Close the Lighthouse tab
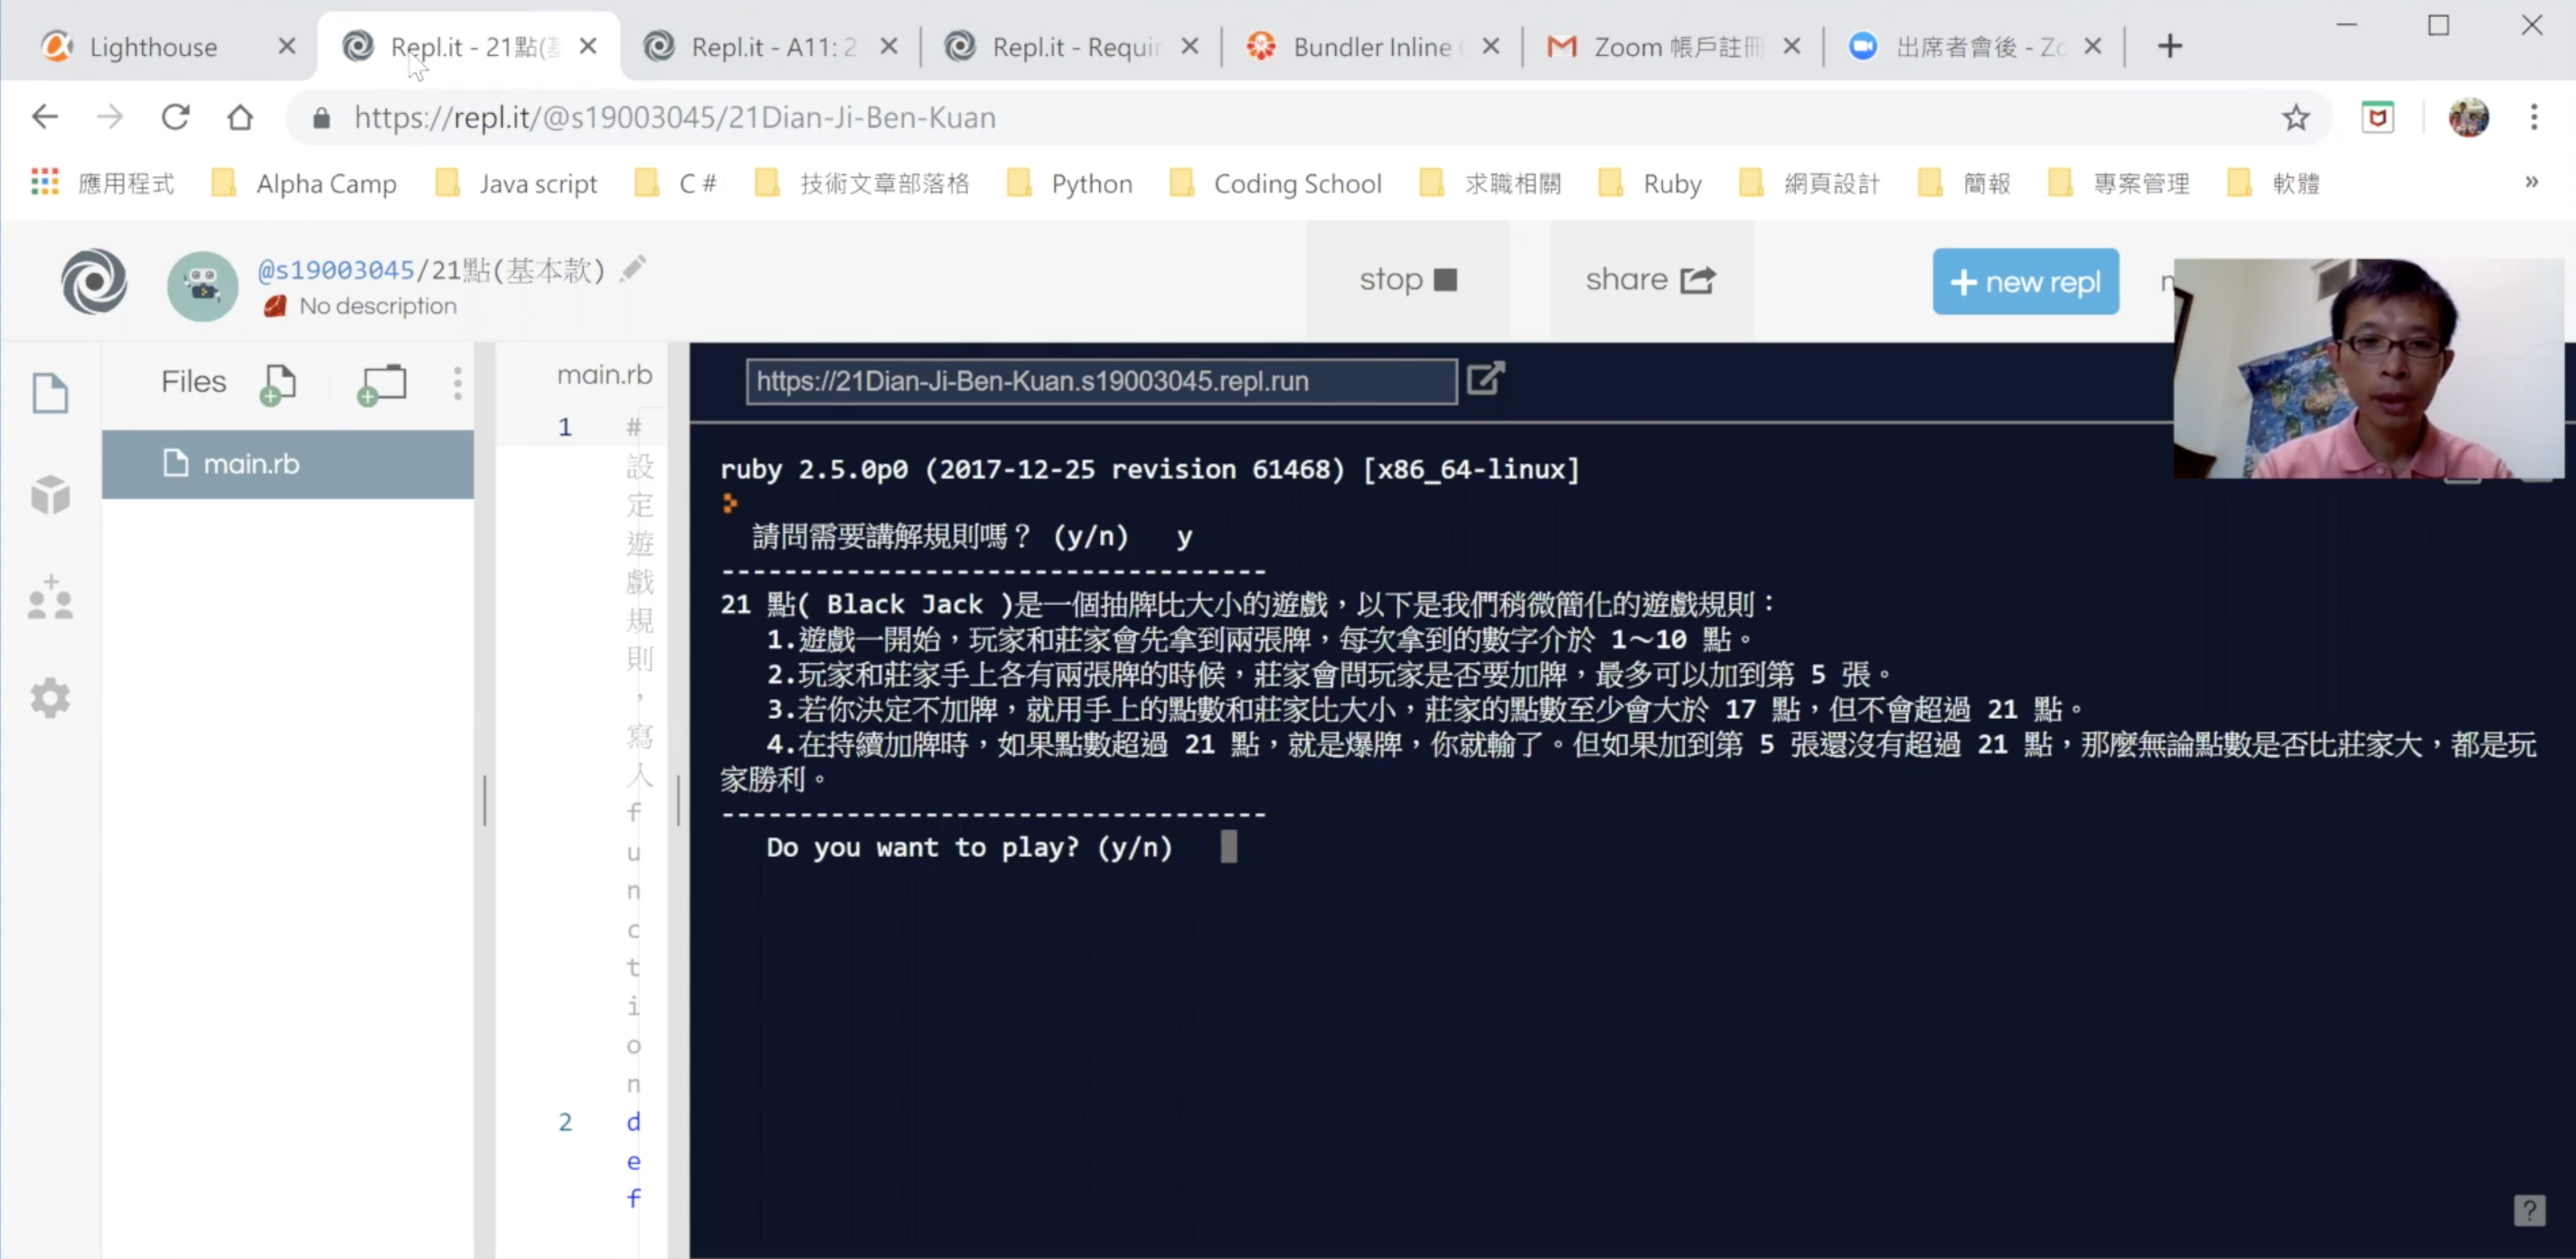This screenshot has height=1259, width=2576. 287,46
